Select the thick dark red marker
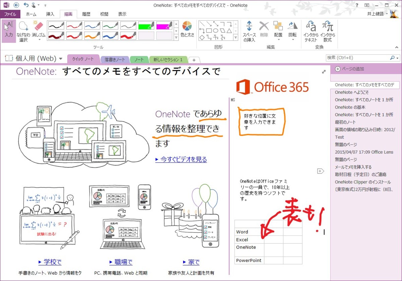This screenshot has height=281, width=402. pos(56,36)
